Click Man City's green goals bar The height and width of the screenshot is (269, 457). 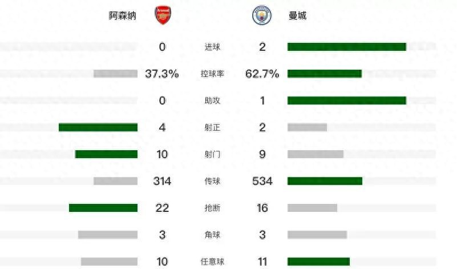(x=346, y=47)
